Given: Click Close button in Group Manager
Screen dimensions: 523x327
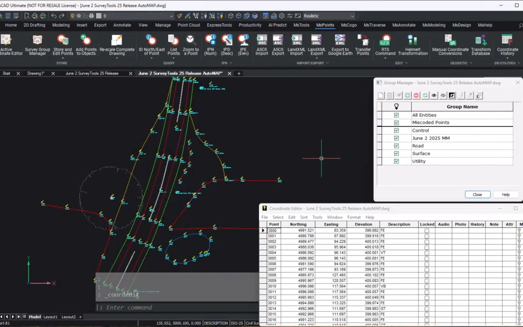Looking at the screenshot, I should (x=477, y=195).
